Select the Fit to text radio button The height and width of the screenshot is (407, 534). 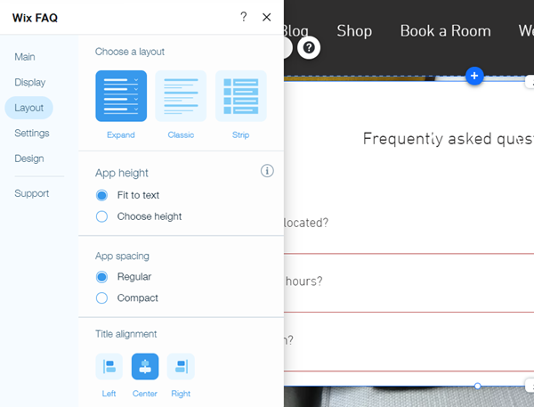[x=101, y=195]
